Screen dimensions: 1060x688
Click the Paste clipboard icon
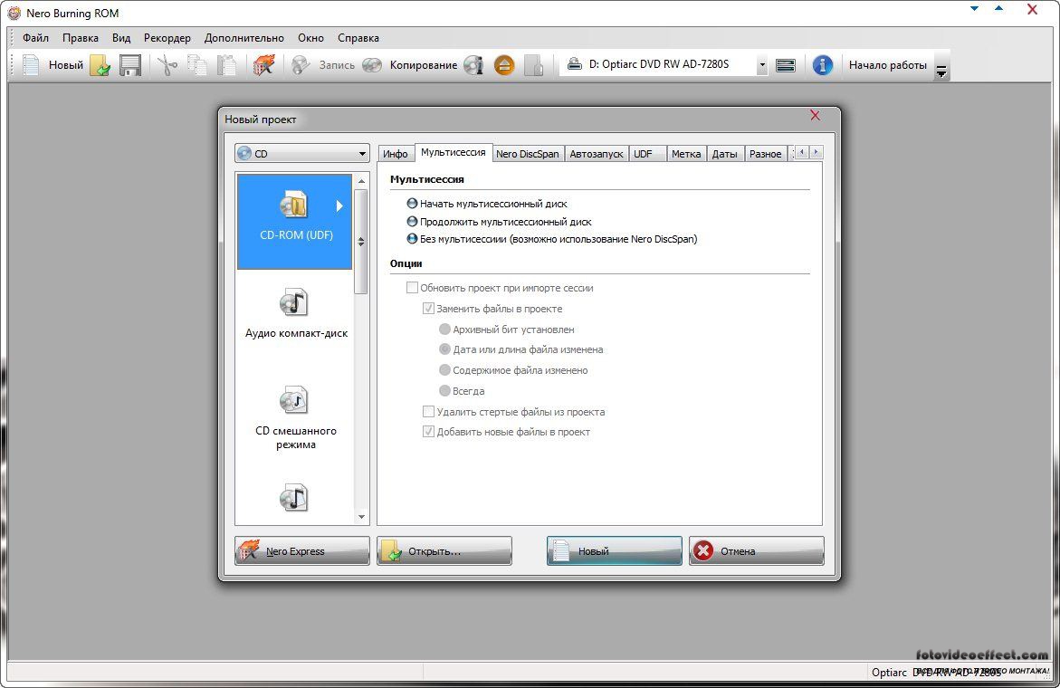coord(226,65)
